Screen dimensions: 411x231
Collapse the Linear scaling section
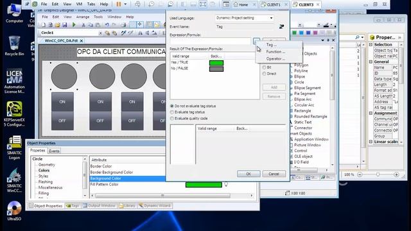(x=371, y=142)
